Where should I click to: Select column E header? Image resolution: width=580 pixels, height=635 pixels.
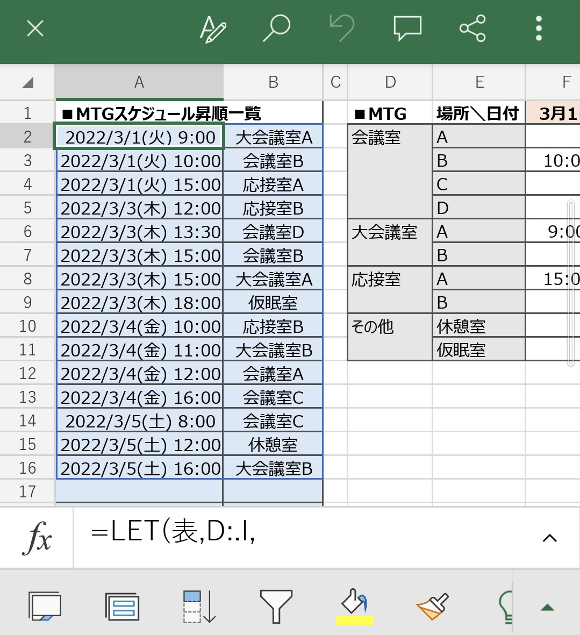click(479, 82)
